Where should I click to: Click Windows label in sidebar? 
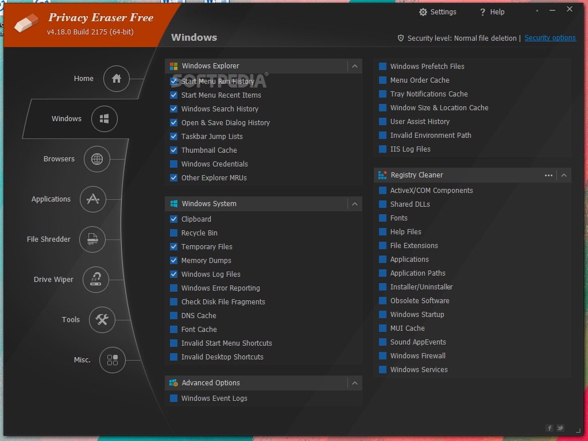pos(67,119)
